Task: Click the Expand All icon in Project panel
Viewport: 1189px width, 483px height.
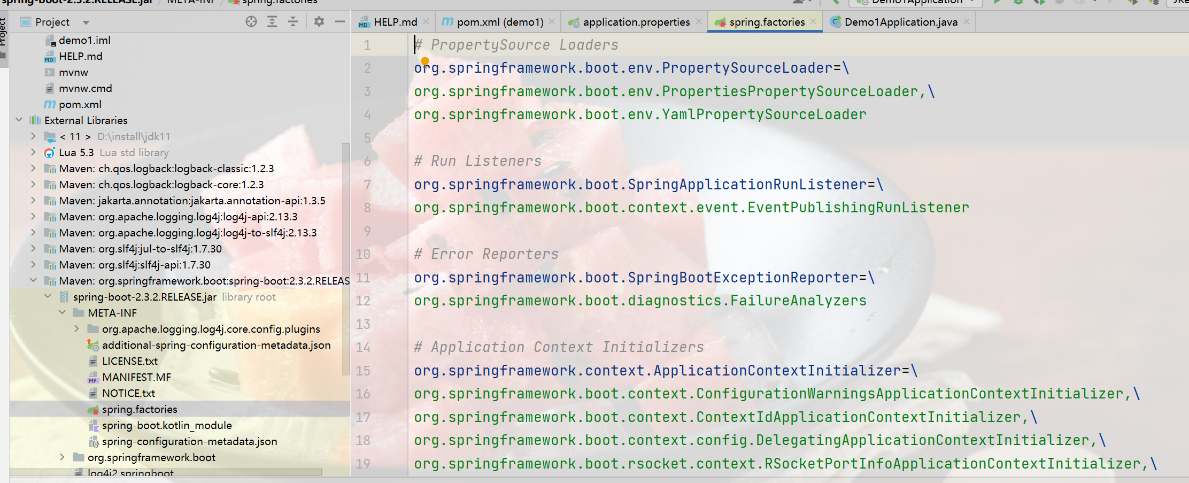Action: [x=272, y=22]
